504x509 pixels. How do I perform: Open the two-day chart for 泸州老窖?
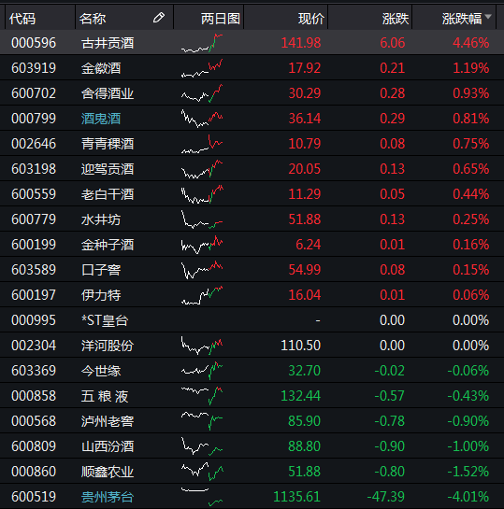coord(202,421)
